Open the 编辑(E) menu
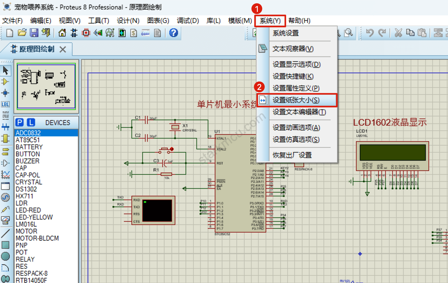448x283 pixels. tap(41, 21)
